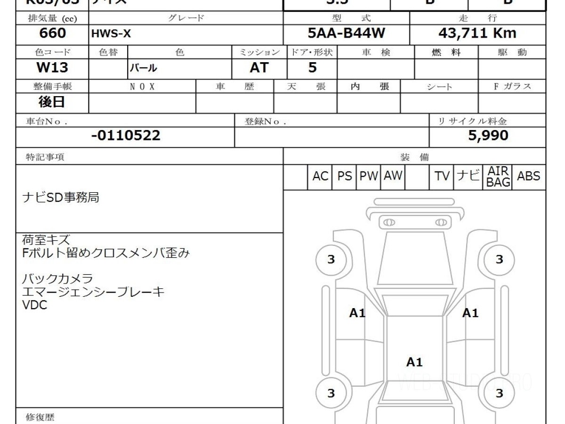This screenshot has height=424, width=565.
Task: Click the note 荷室キズ
Action: (46, 240)
